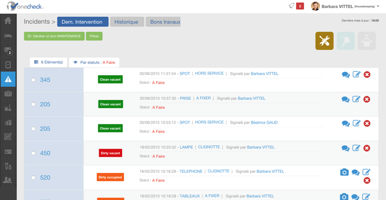This screenshot has width=386, height=200.
Task: Delete the SPOT incident reported by Béatrice GAUD
Action: tap(367, 123)
